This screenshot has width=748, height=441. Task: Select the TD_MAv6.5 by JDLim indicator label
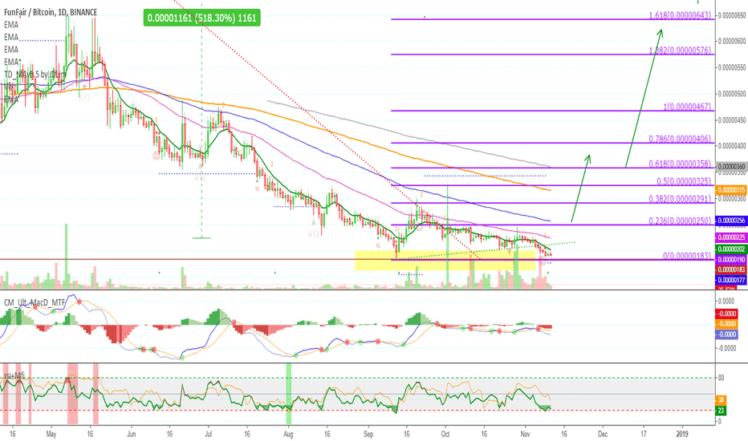pyautogui.click(x=35, y=75)
